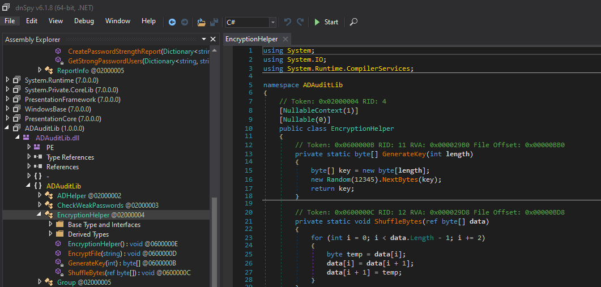Select the EncryptionHelper document tab
Viewport: 601px width, 287px height.
(252, 39)
